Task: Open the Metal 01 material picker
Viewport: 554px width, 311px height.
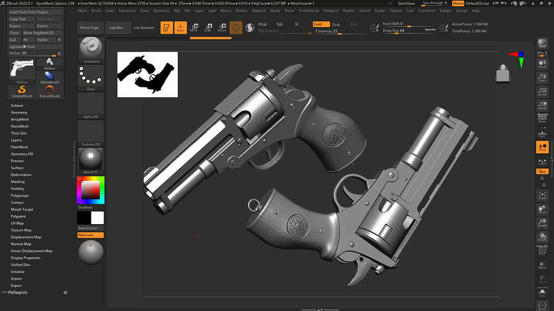Action: pos(91,161)
